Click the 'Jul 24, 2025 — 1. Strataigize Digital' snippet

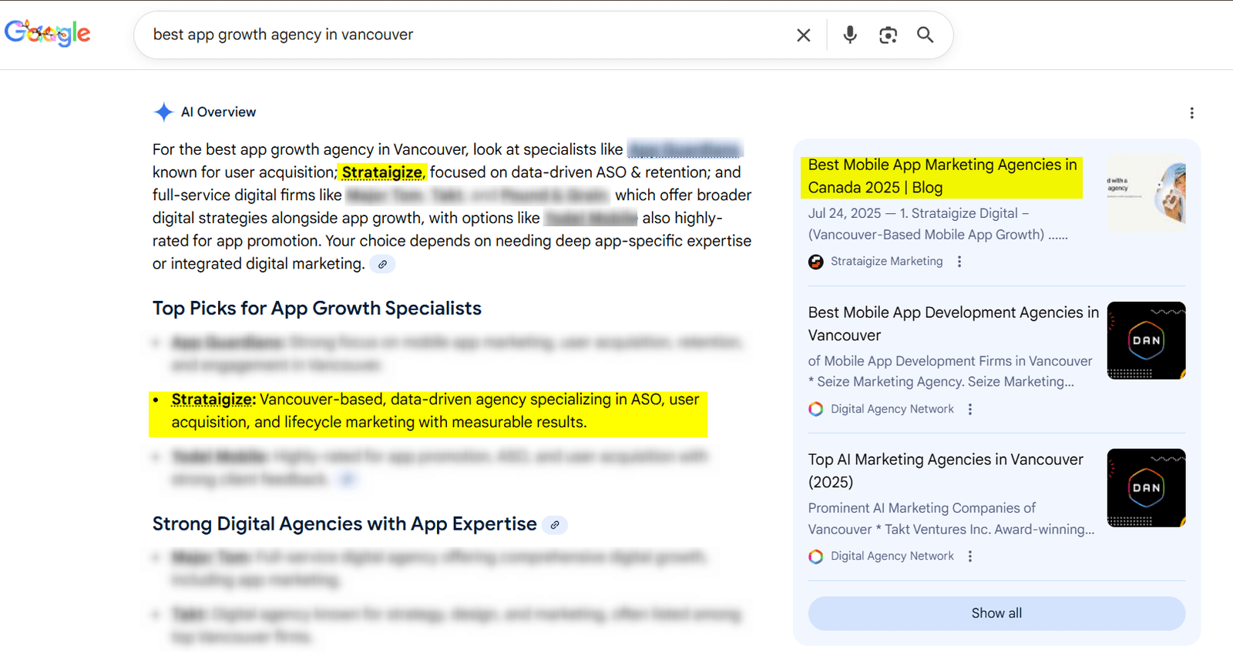(938, 224)
